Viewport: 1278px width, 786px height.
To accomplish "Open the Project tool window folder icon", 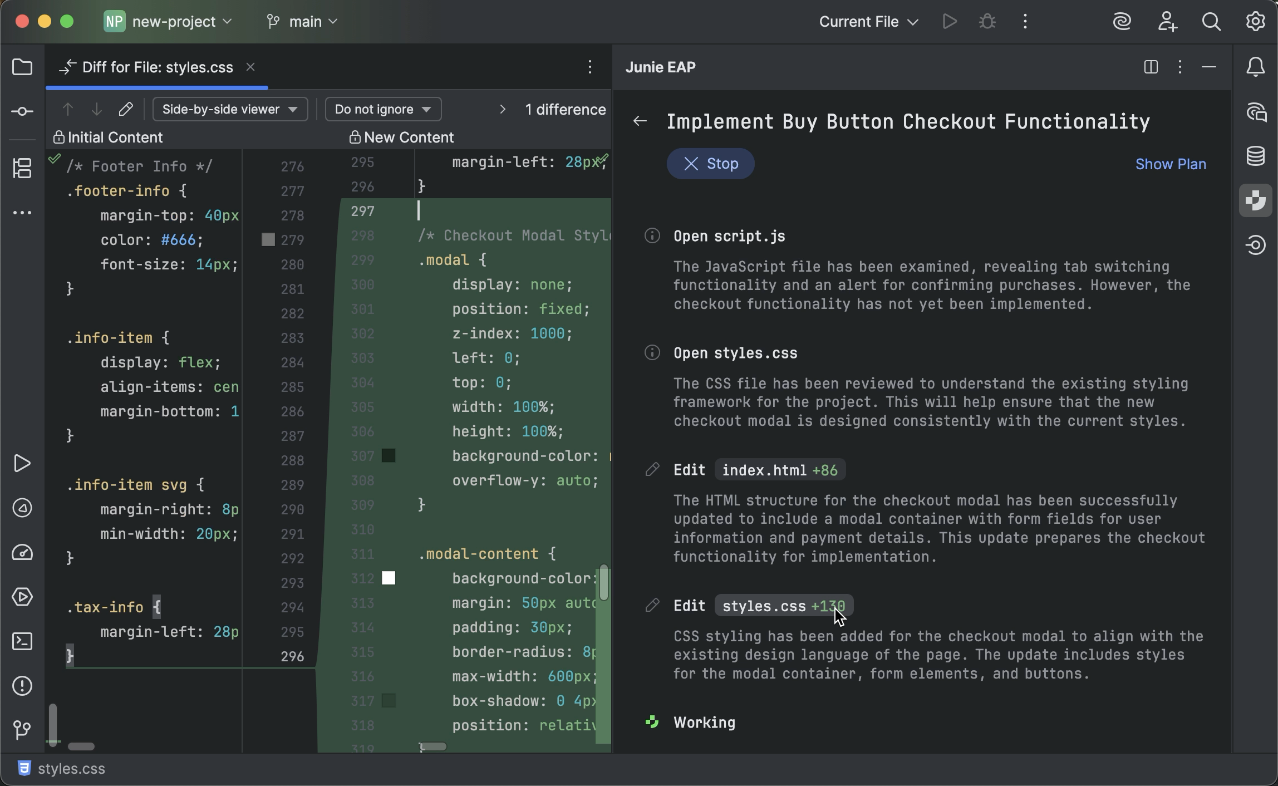I will click(x=22, y=67).
